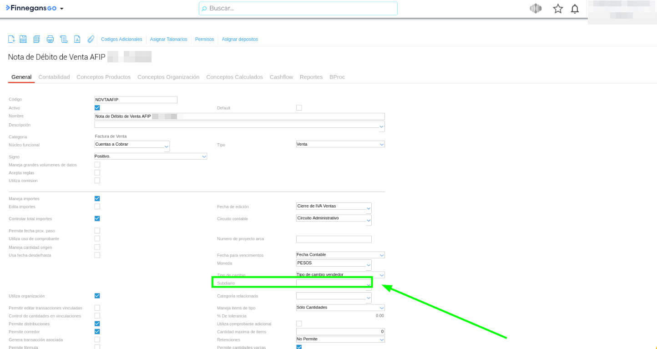This screenshot has width=657, height=349.
Task: Click the new document icon
Action: coord(11,39)
